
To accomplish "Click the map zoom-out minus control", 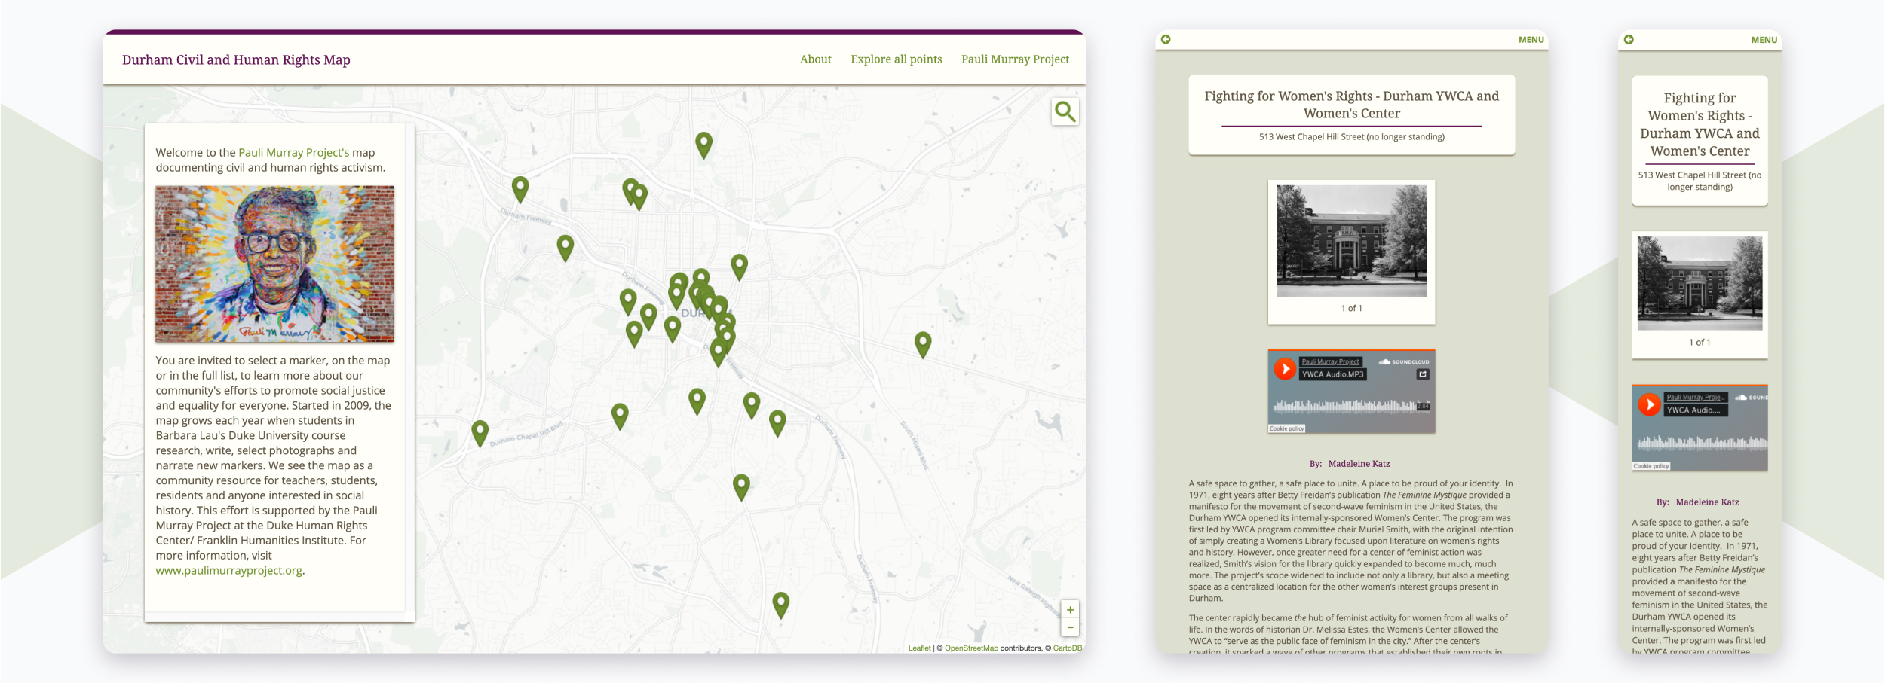I will point(1069,628).
